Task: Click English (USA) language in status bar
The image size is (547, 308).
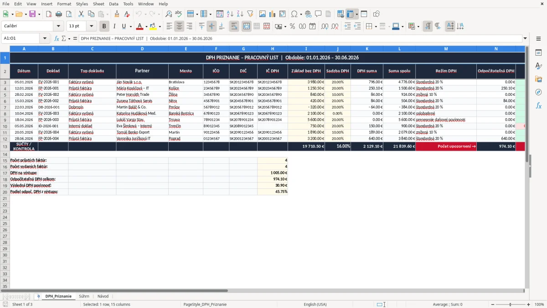Action: click(x=315, y=304)
